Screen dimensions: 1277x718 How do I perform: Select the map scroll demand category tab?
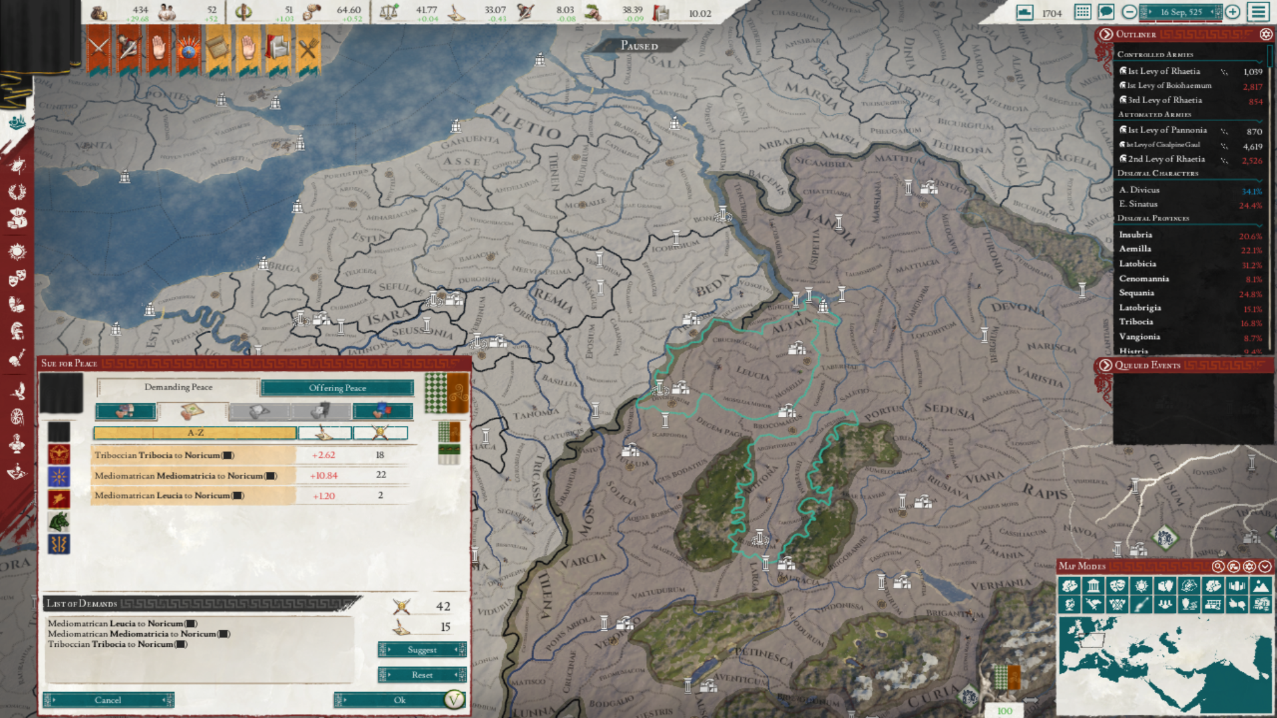(193, 412)
